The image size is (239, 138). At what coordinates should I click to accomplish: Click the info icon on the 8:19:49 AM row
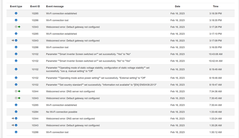point(16,69)
